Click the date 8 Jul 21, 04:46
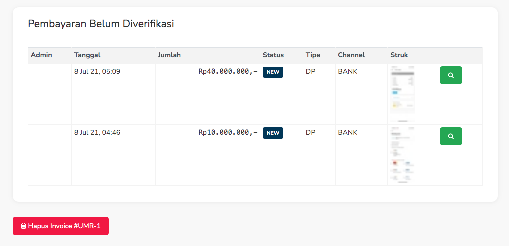 point(97,133)
